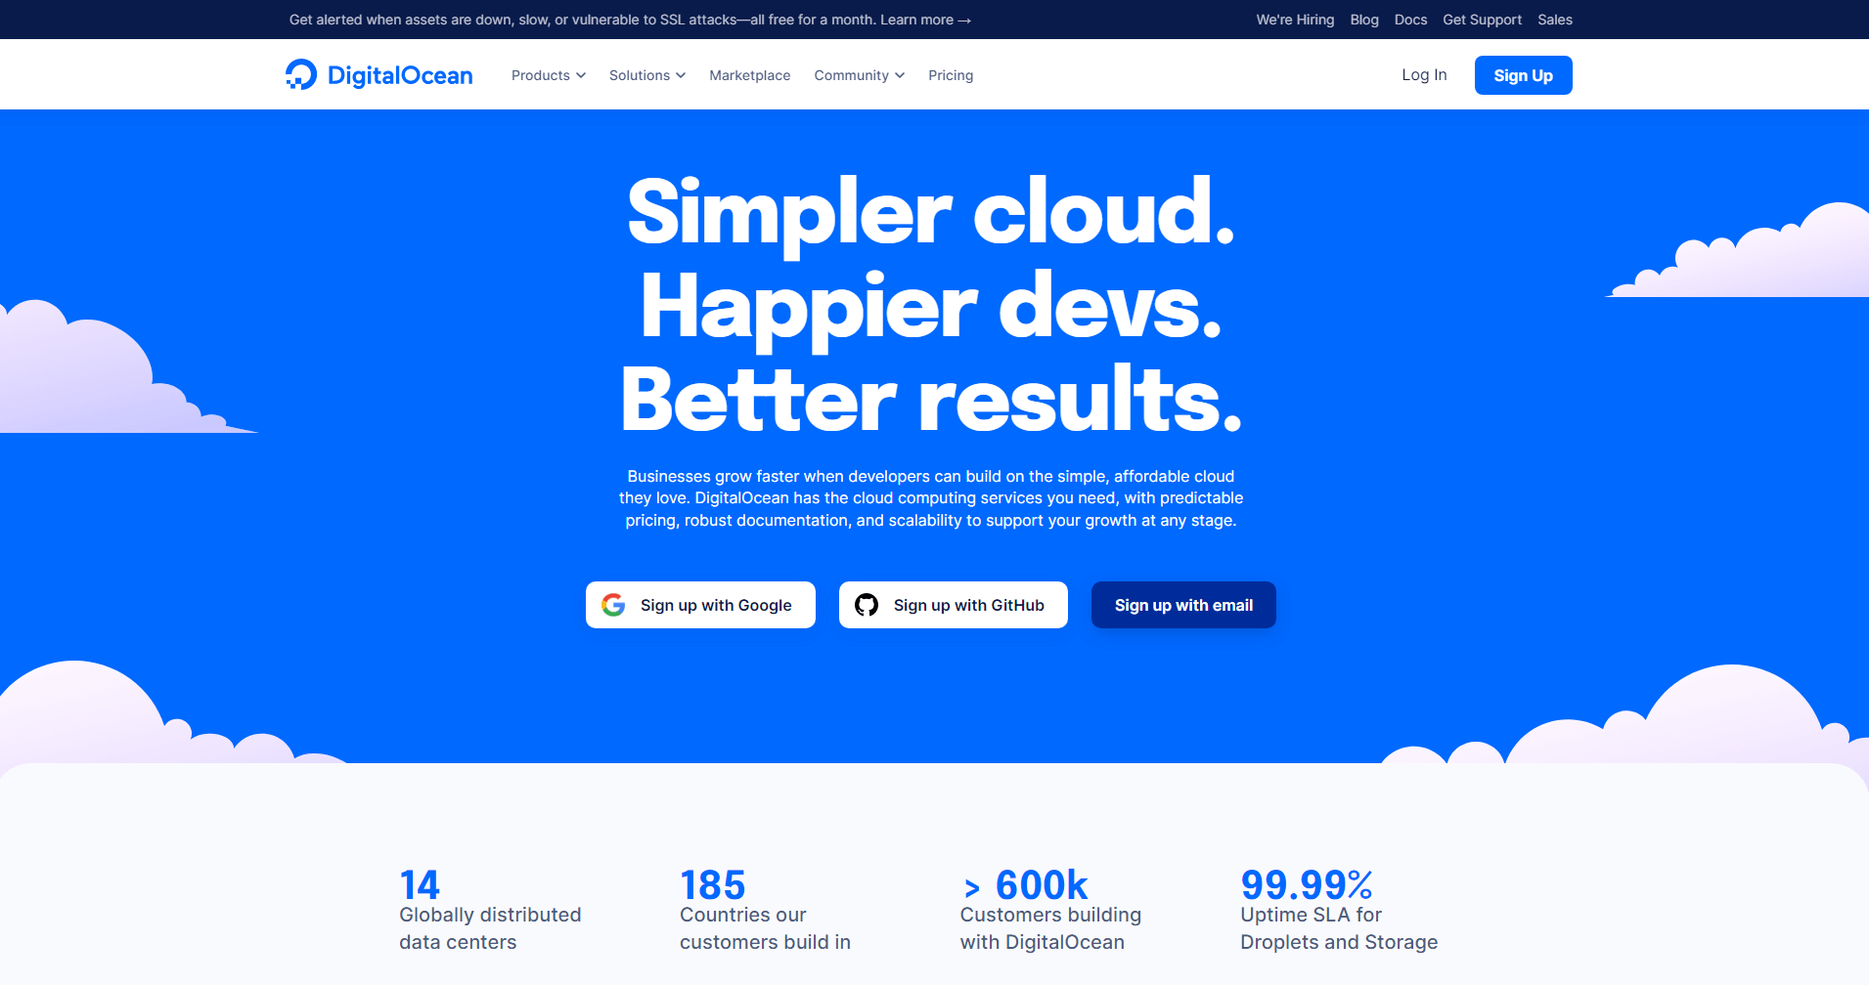Expand the Community dropdown menu
This screenshot has height=985, width=1869.
pyautogui.click(x=860, y=75)
